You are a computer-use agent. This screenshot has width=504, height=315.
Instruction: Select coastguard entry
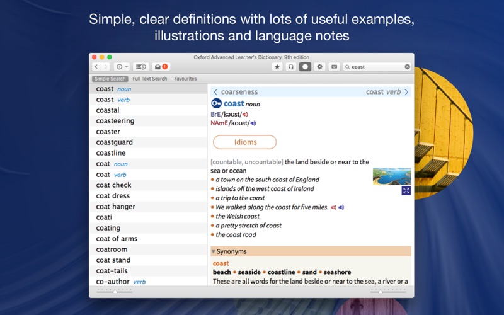148,142
